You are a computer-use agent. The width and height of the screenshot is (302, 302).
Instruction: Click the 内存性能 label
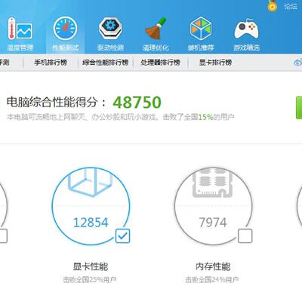point(213,267)
